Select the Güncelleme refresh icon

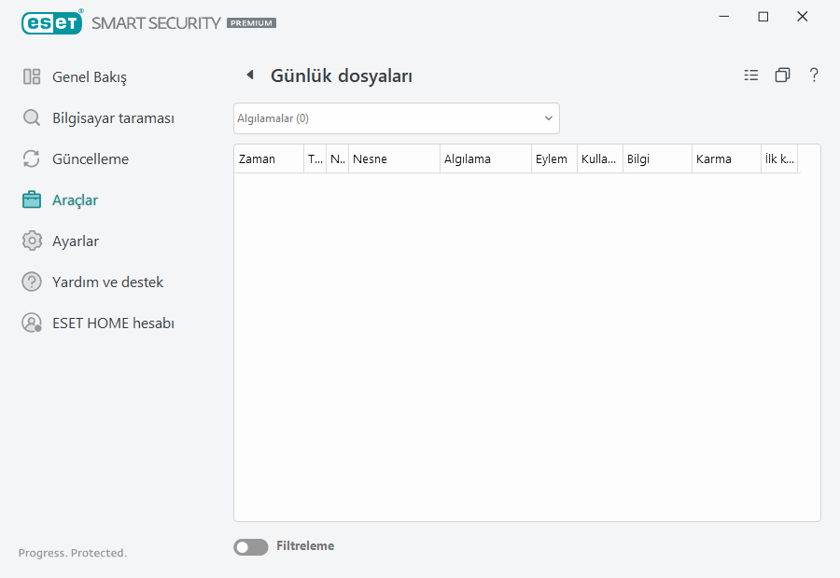click(x=32, y=158)
